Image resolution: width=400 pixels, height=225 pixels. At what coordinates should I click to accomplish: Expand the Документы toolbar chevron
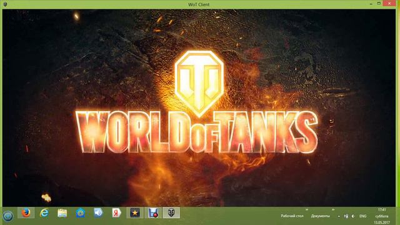333,210
